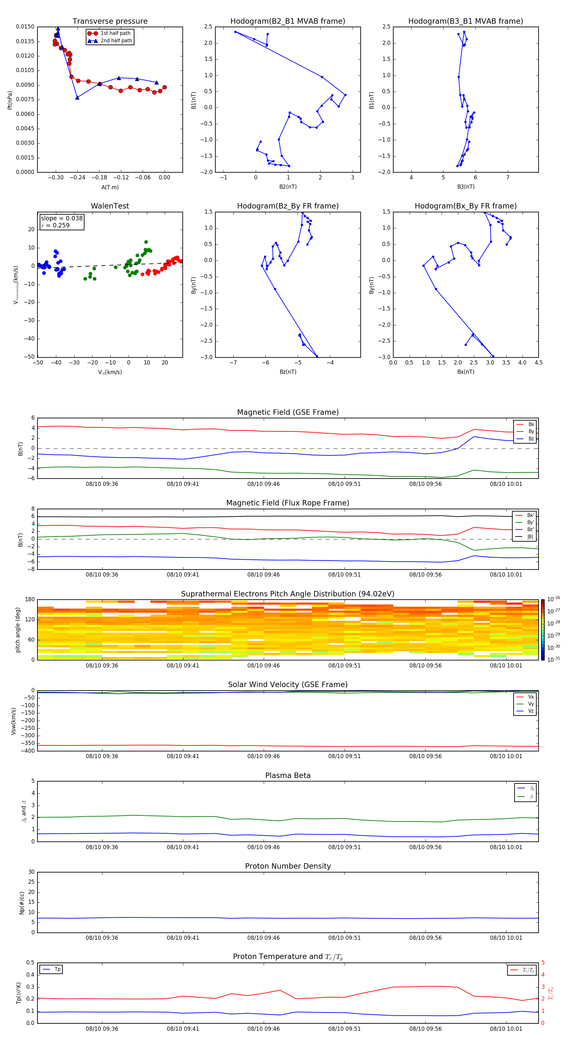Click the 'V_A(km/s)' x-axis label
Viewport: 576px width, 1057px height.
[x=110, y=372]
